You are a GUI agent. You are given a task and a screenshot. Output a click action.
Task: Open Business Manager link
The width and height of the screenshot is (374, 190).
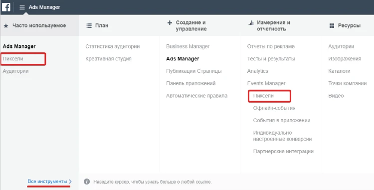pyautogui.click(x=187, y=46)
